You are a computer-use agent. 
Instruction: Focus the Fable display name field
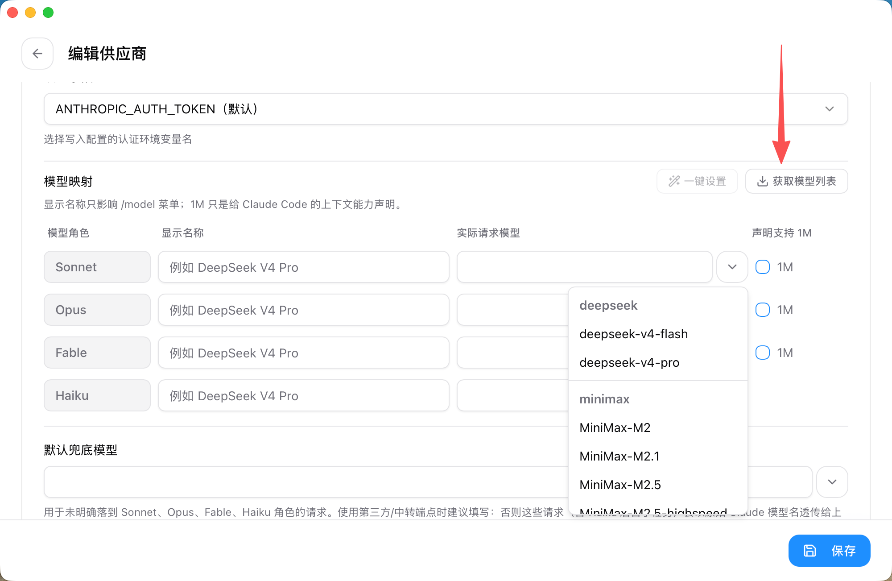(304, 353)
